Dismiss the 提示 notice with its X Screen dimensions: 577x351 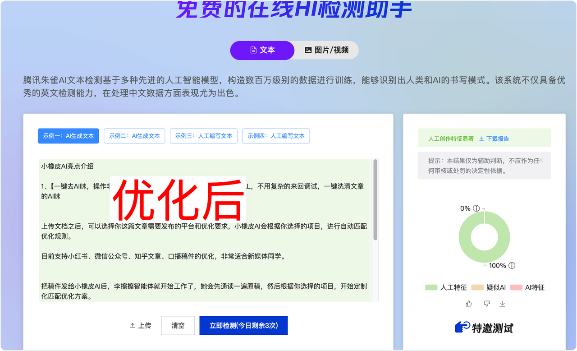tap(541, 160)
